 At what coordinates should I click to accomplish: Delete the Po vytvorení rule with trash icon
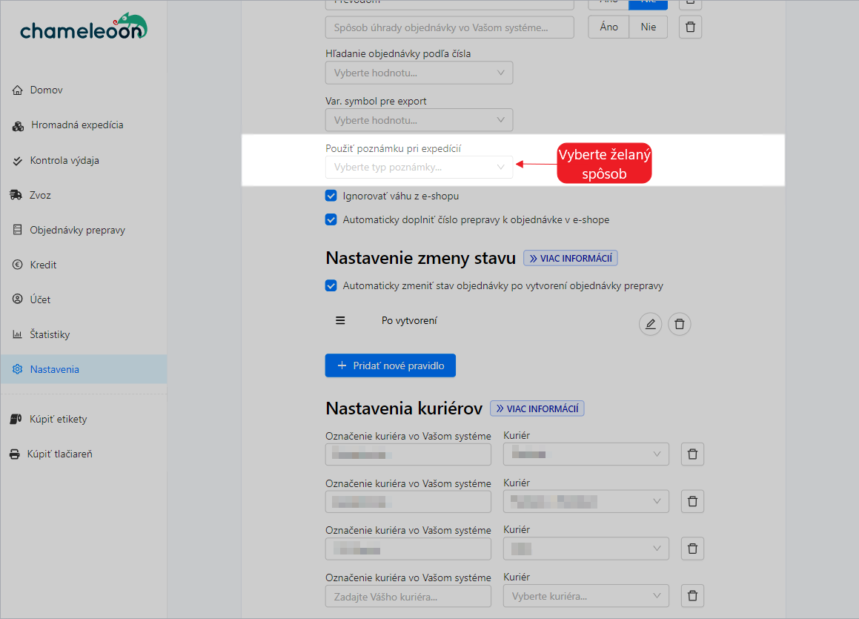tap(680, 324)
